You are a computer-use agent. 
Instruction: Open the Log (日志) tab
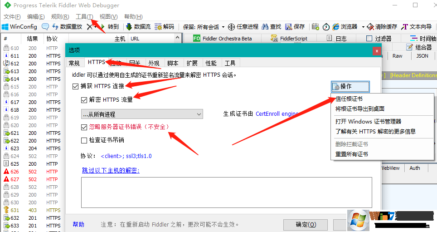(x=337, y=39)
